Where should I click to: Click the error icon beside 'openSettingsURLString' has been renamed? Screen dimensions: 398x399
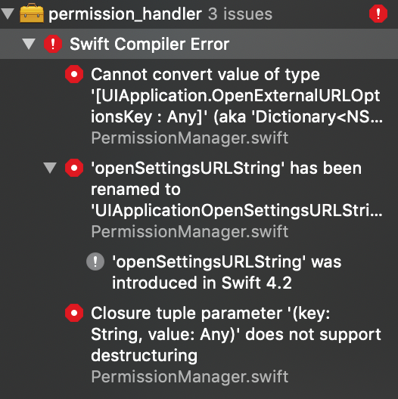pyautogui.click(x=74, y=168)
